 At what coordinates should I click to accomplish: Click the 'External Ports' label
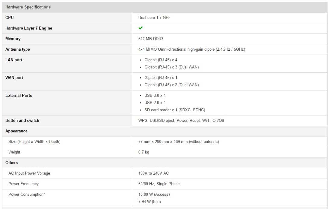19,95
